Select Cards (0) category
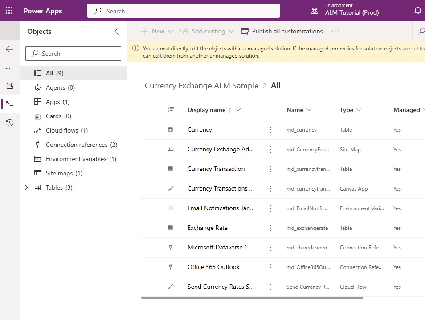Image resolution: width=425 pixels, height=320 pixels. (73, 116)
